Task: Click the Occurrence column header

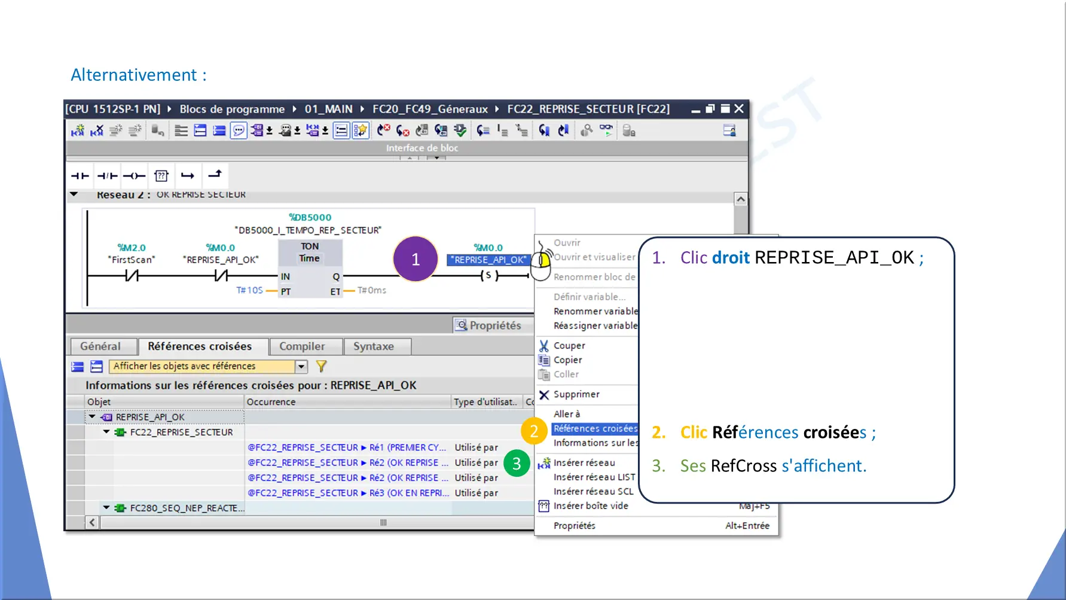Action: pyautogui.click(x=347, y=402)
